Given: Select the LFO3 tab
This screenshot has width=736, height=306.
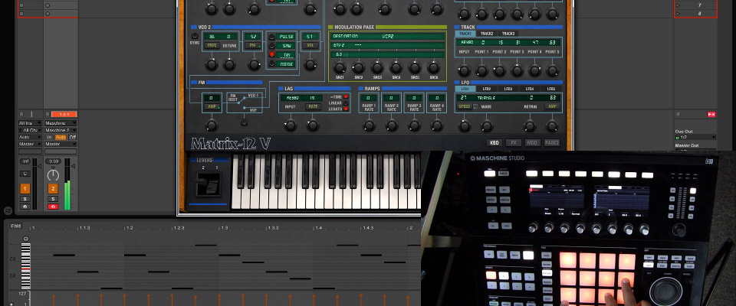Looking at the screenshot, I should [508, 89].
